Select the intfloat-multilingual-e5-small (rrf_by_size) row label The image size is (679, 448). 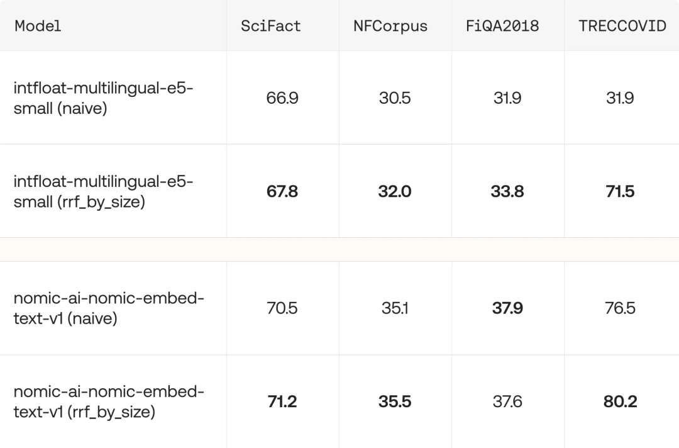click(x=103, y=192)
